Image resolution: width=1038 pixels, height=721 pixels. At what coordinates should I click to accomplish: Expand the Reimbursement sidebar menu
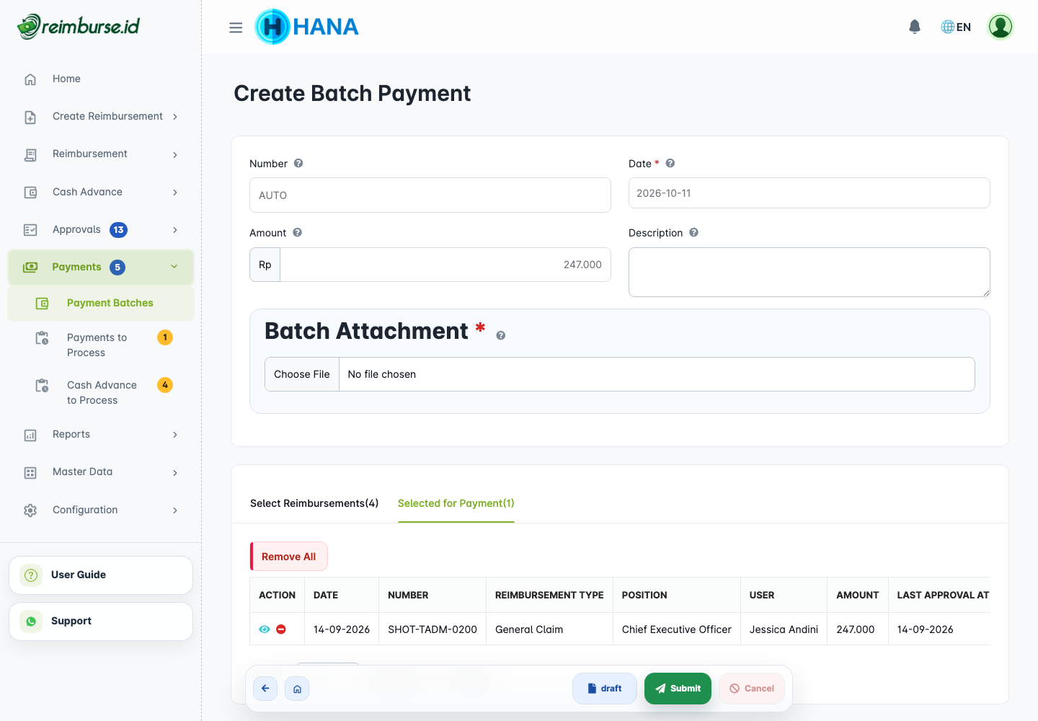tap(101, 154)
